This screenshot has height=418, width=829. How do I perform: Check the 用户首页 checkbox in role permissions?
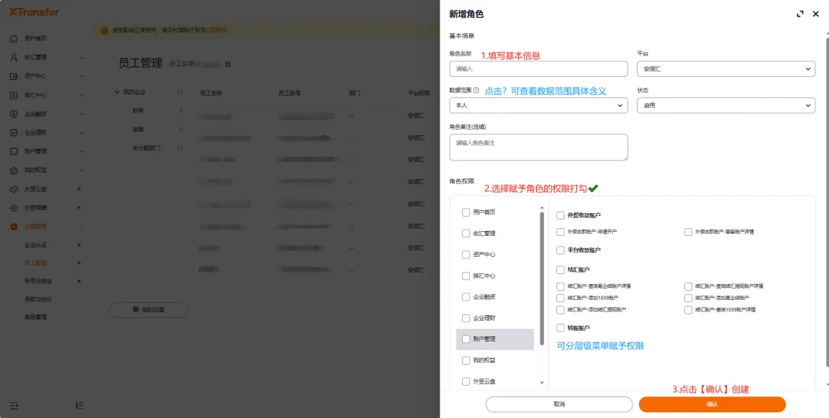click(466, 212)
